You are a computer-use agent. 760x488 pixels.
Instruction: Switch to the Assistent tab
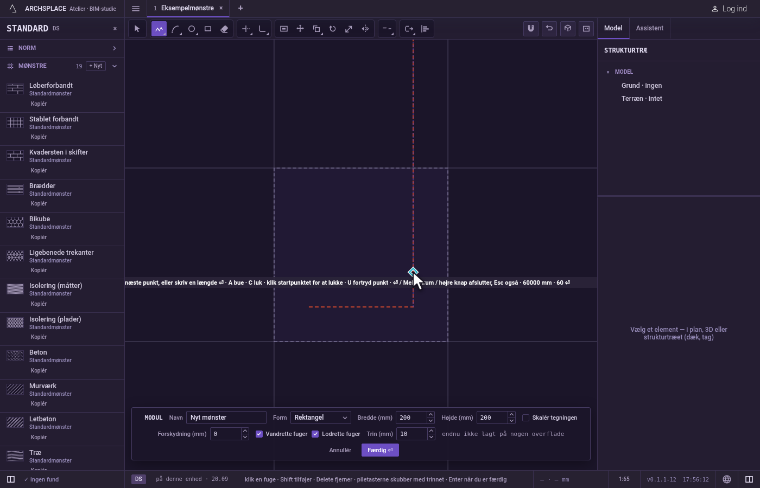650,28
